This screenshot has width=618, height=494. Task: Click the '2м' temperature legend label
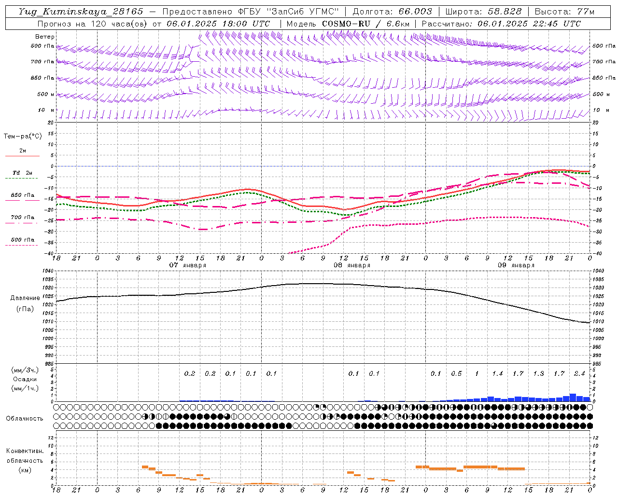(x=23, y=151)
